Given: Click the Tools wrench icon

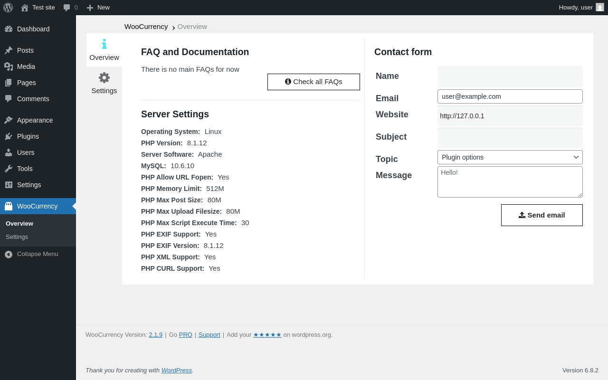Looking at the screenshot, I should pyautogui.click(x=9, y=169).
